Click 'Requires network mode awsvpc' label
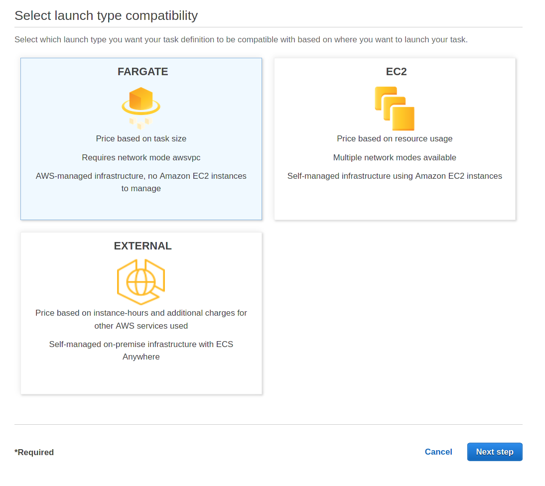The image size is (545, 486). (x=141, y=157)
